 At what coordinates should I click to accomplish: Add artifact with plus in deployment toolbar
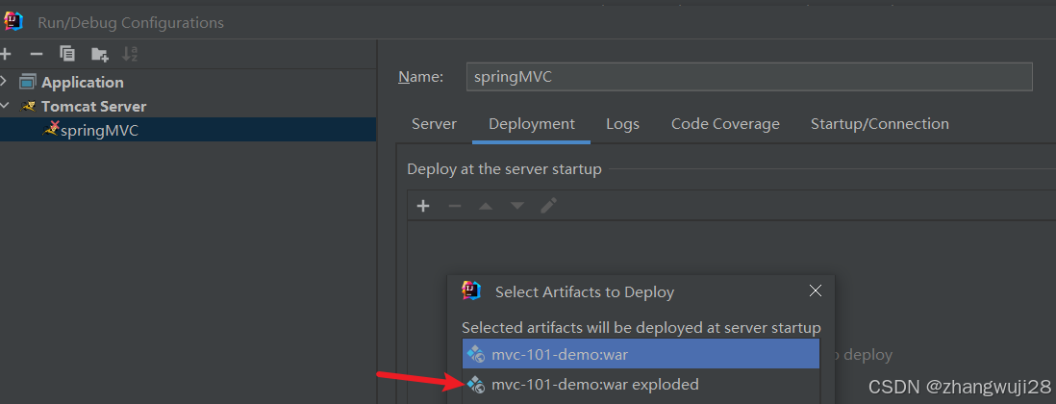[x=423, y=206]
